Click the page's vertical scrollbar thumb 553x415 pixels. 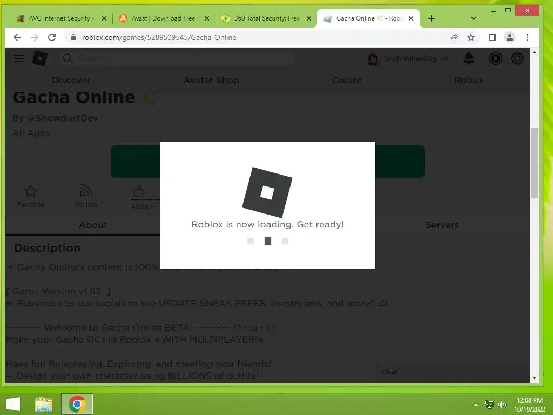tap(534, 163)
